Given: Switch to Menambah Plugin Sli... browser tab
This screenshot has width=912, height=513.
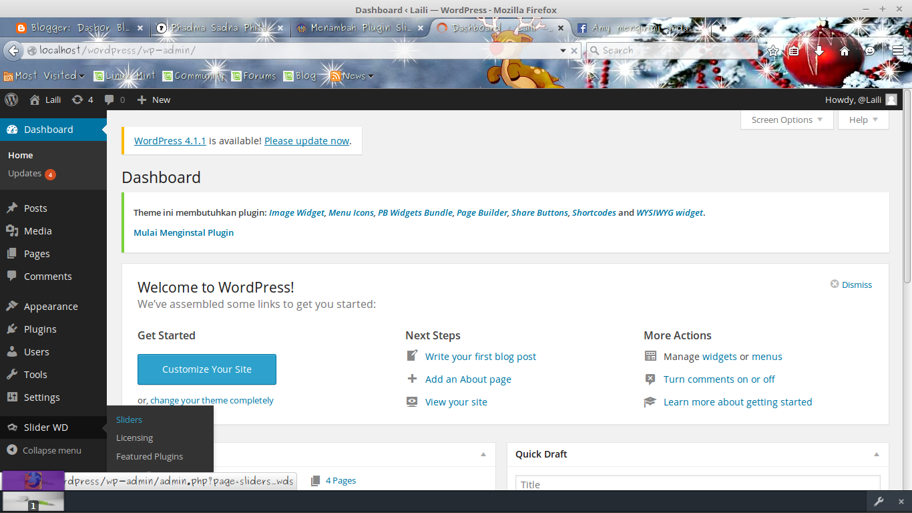Looking at the screenshot, I should coord(360,28).
